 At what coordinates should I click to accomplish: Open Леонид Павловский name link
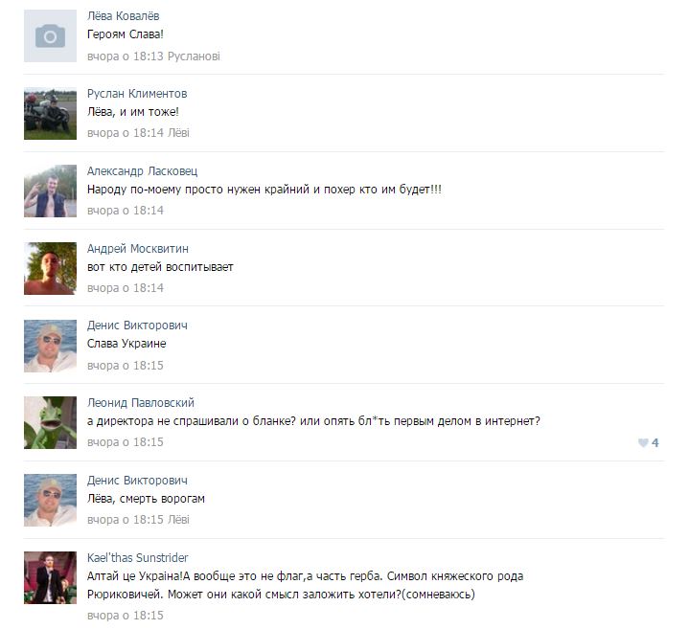click(141, 403)
